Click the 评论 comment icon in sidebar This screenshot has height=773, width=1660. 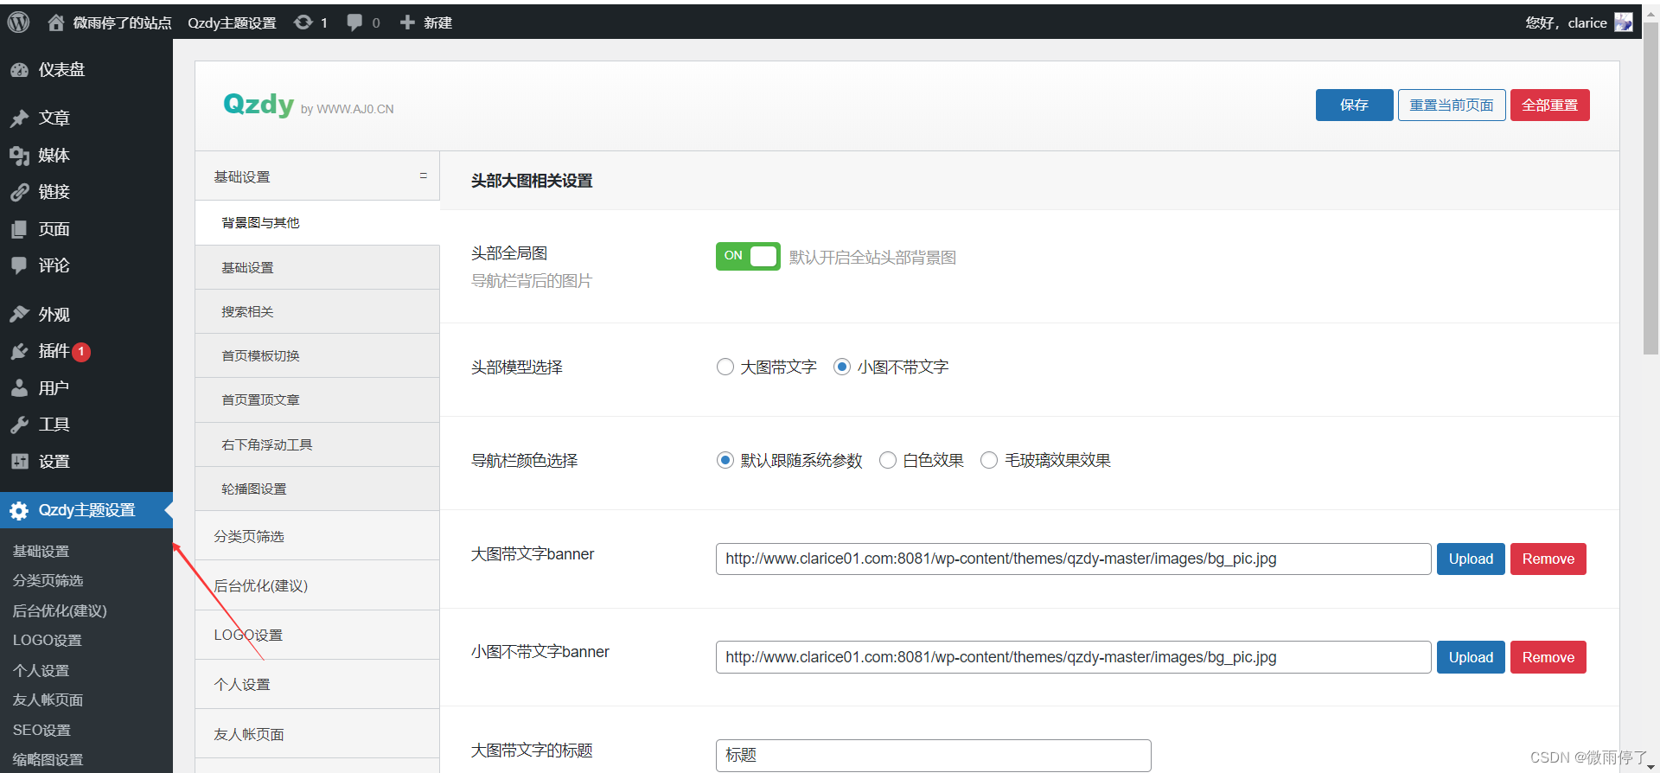pyautogui.click(x=19, y=265)
